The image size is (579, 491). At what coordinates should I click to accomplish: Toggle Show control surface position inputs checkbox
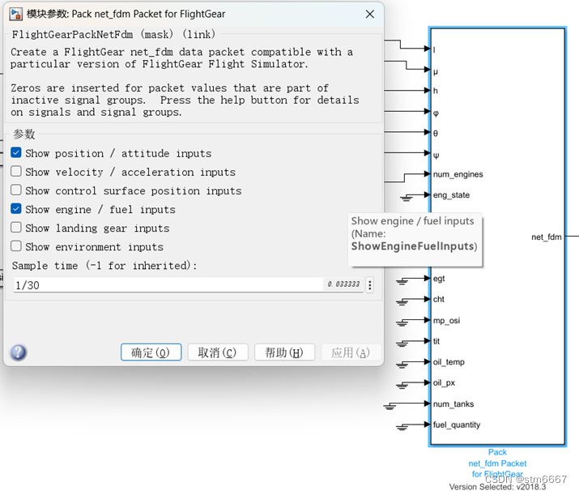pos(16,190)
